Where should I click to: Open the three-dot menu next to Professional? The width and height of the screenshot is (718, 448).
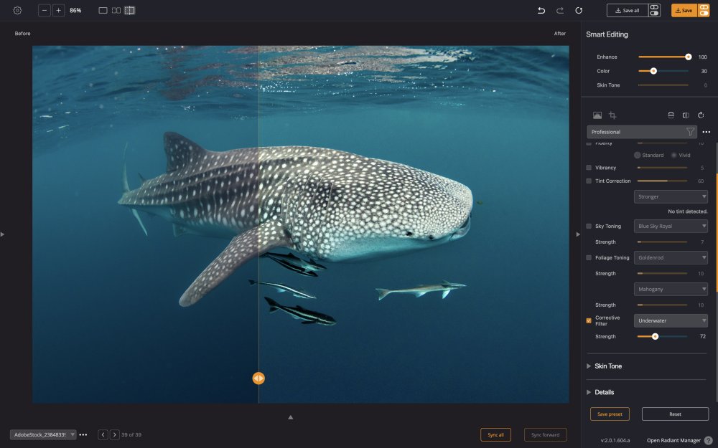tap(706, 132)
